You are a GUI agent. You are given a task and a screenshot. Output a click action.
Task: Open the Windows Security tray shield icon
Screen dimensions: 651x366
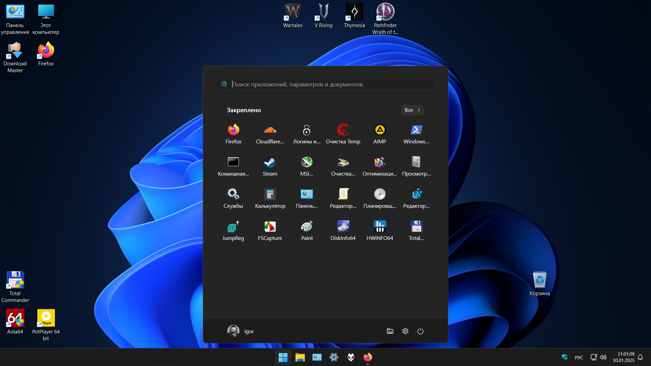[x=565, y=357]
